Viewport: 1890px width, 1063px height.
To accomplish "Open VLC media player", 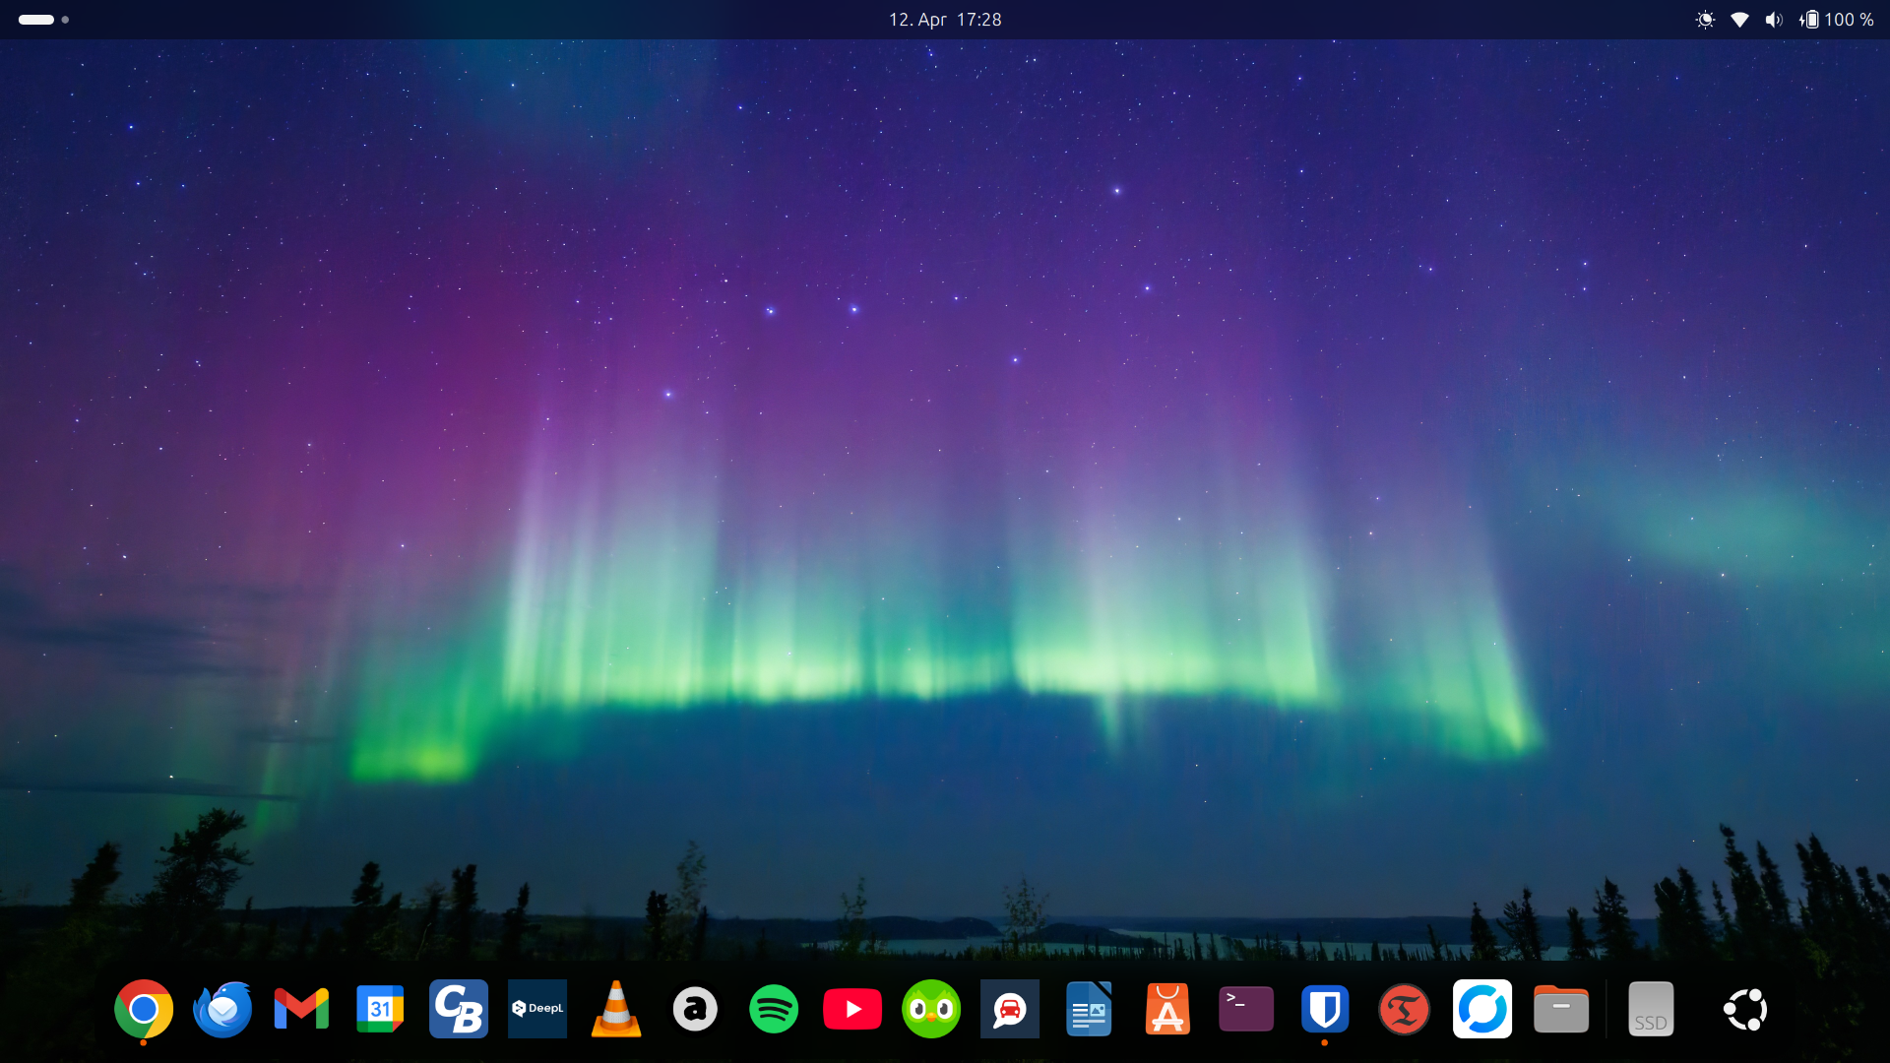I will 616,1009.
